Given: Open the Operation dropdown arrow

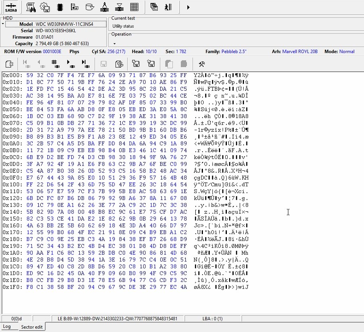Looking at the screenshot, I should coord(114,44).
